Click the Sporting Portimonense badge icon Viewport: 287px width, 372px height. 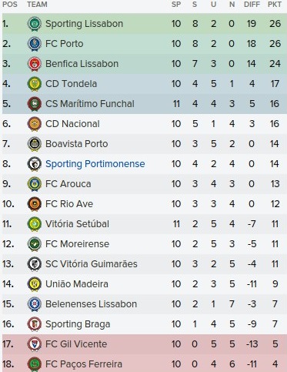click(x=35, y=164)
